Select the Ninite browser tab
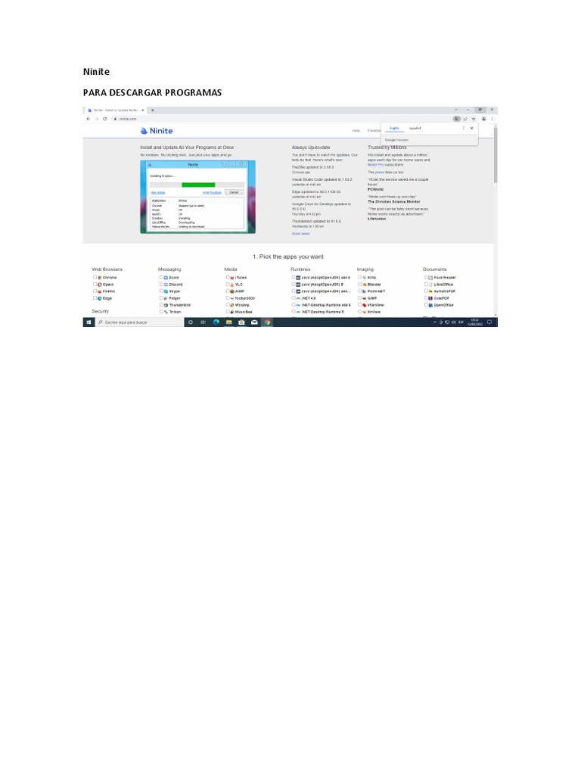Screen dimensions: 581x775 (x=115, y=110)
